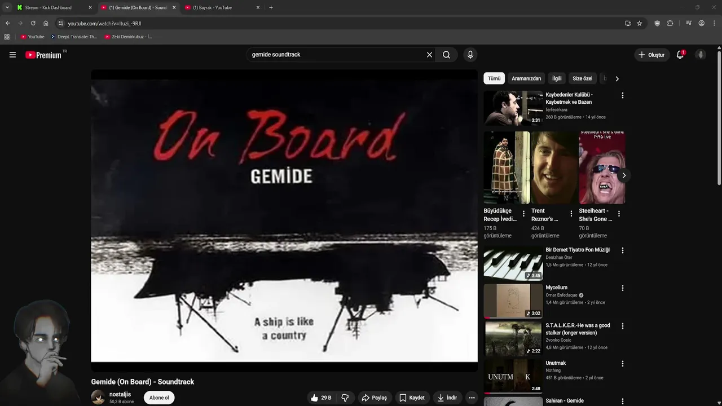Like the video with thumbs-up button

[x=321, y=398]
